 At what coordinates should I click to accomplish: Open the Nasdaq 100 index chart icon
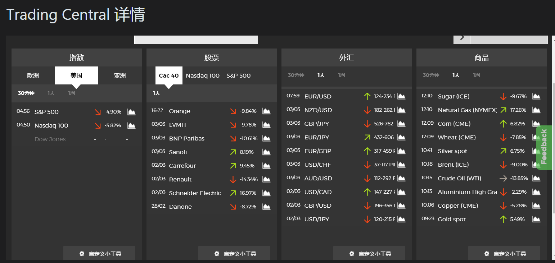click(131, 125)
